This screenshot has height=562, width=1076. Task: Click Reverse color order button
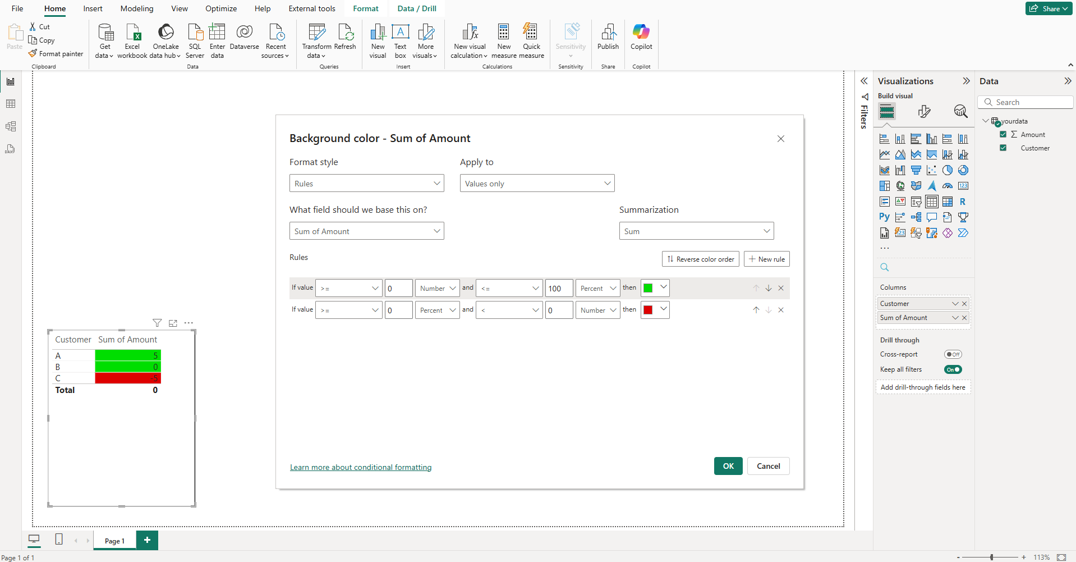coord(701,259)
